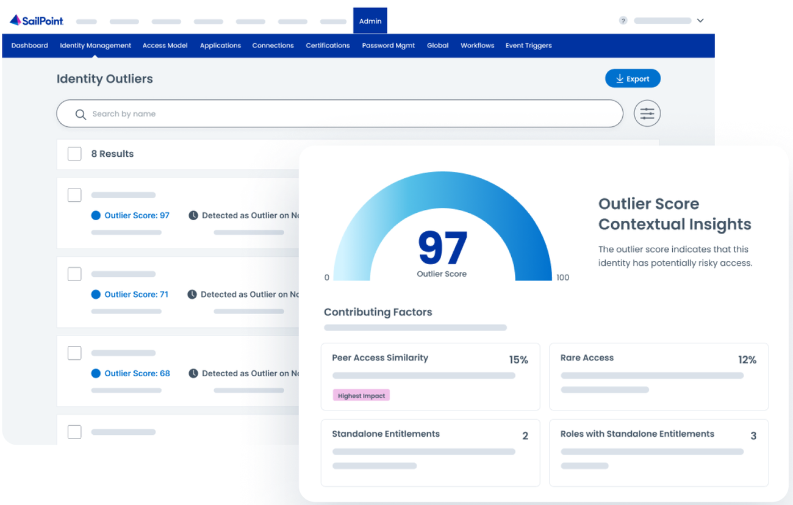This screenshot has width=793, height=505.
Task: Open the filter settings icon button
Action: [x=647, y=113]
